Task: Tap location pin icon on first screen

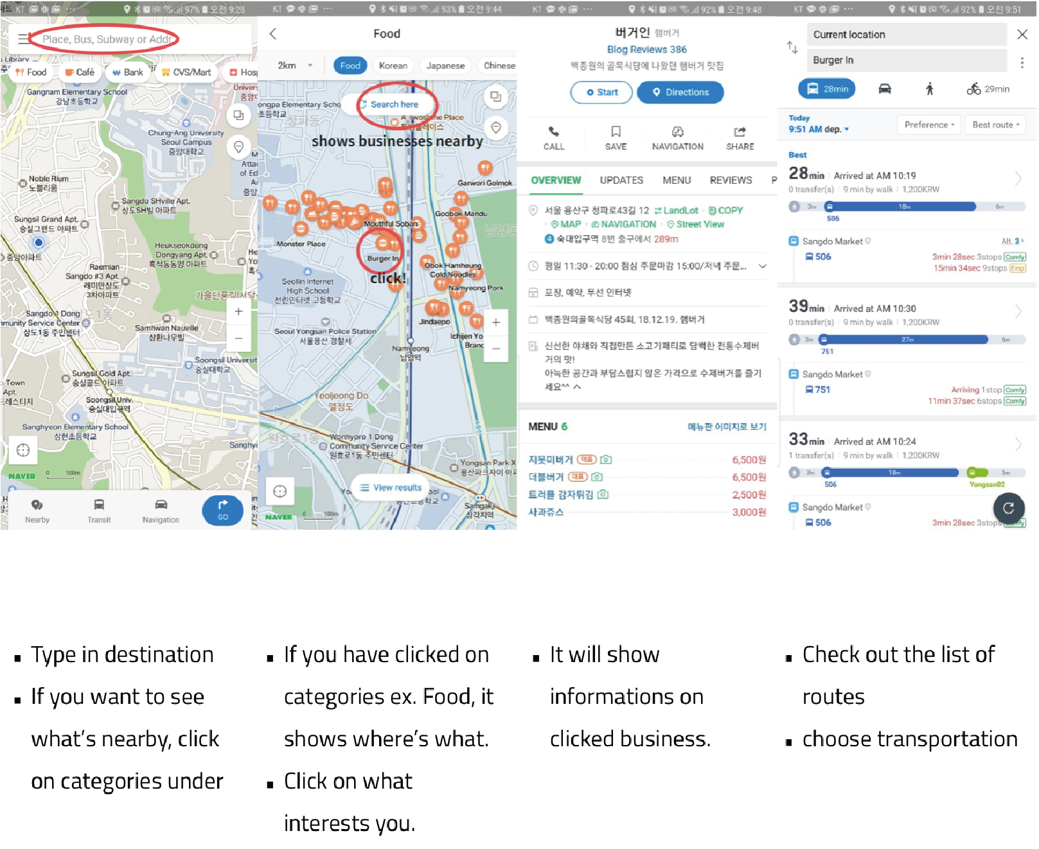Action: [238, 147]
